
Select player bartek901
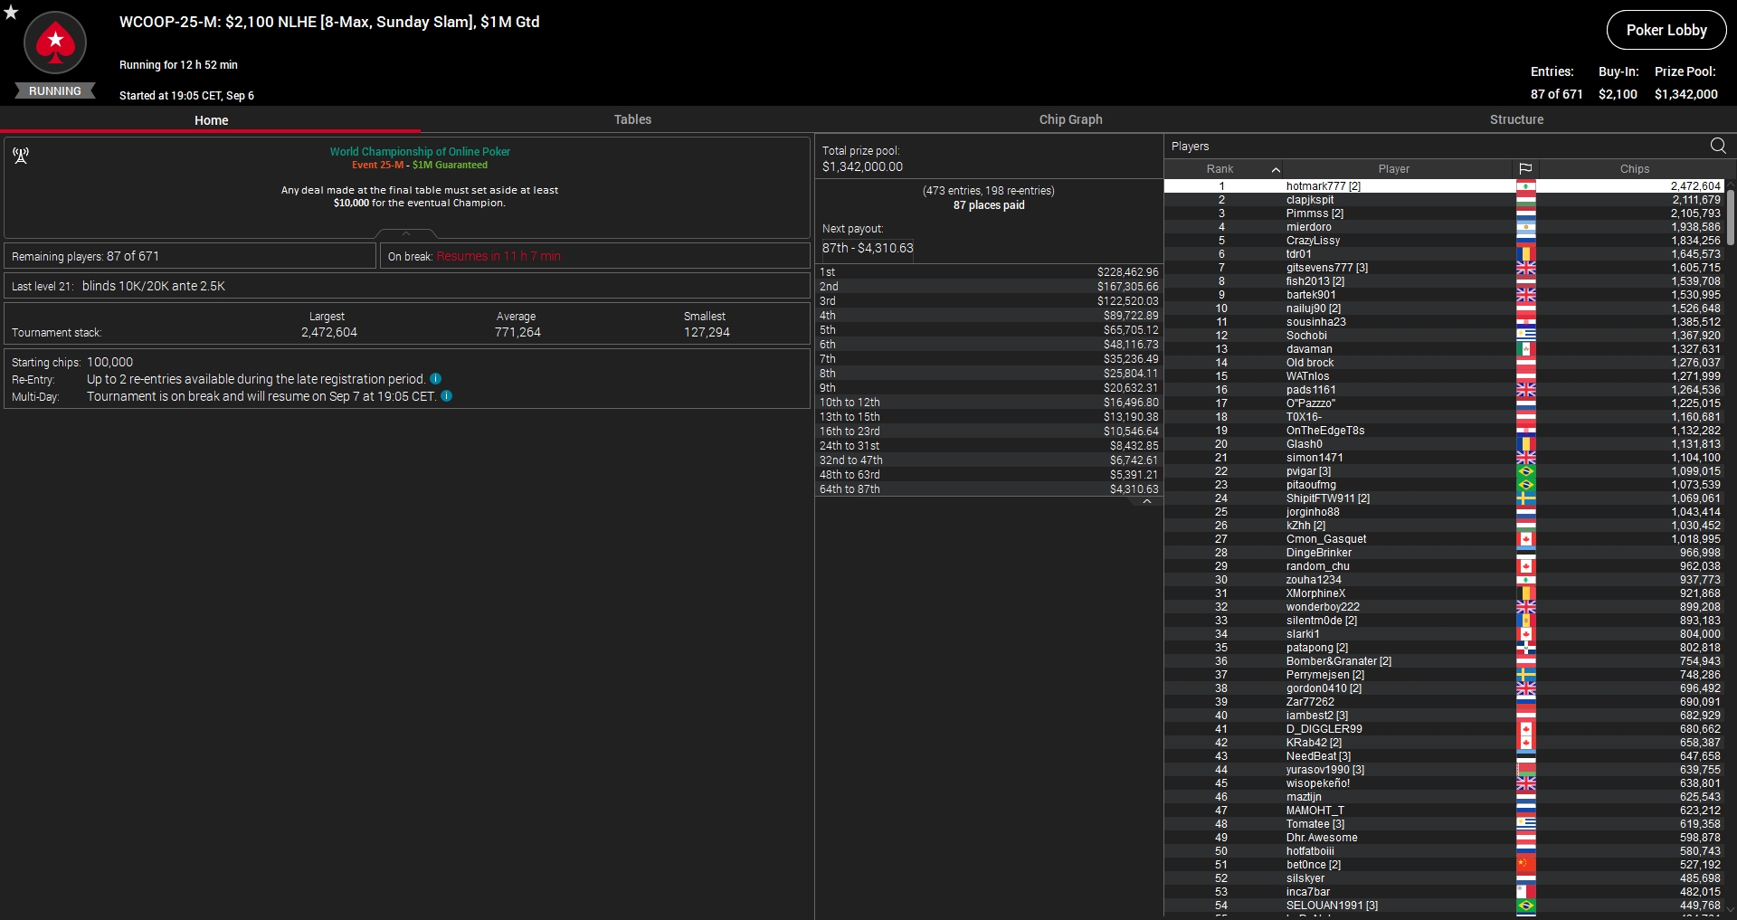click(1444, 295)
